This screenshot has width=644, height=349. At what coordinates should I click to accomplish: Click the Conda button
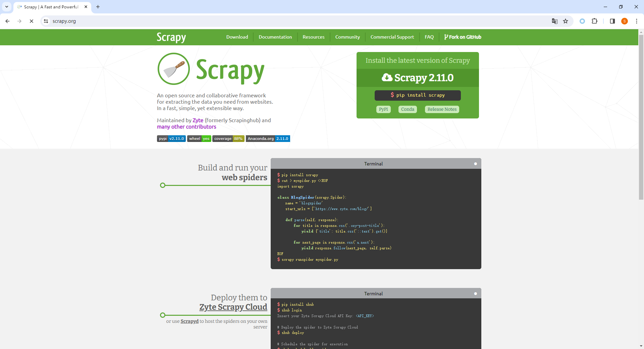click(408, 109)
